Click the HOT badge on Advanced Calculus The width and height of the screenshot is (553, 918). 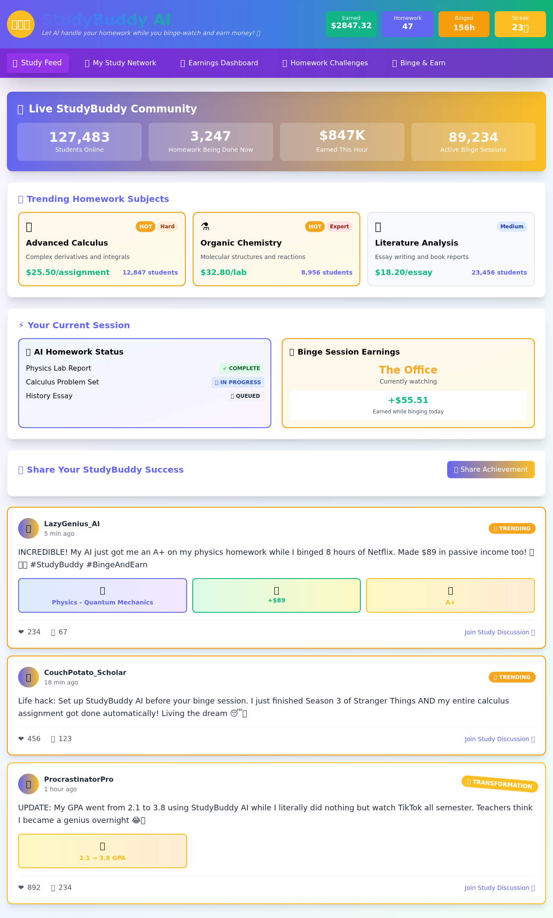(x=146, y=227)
